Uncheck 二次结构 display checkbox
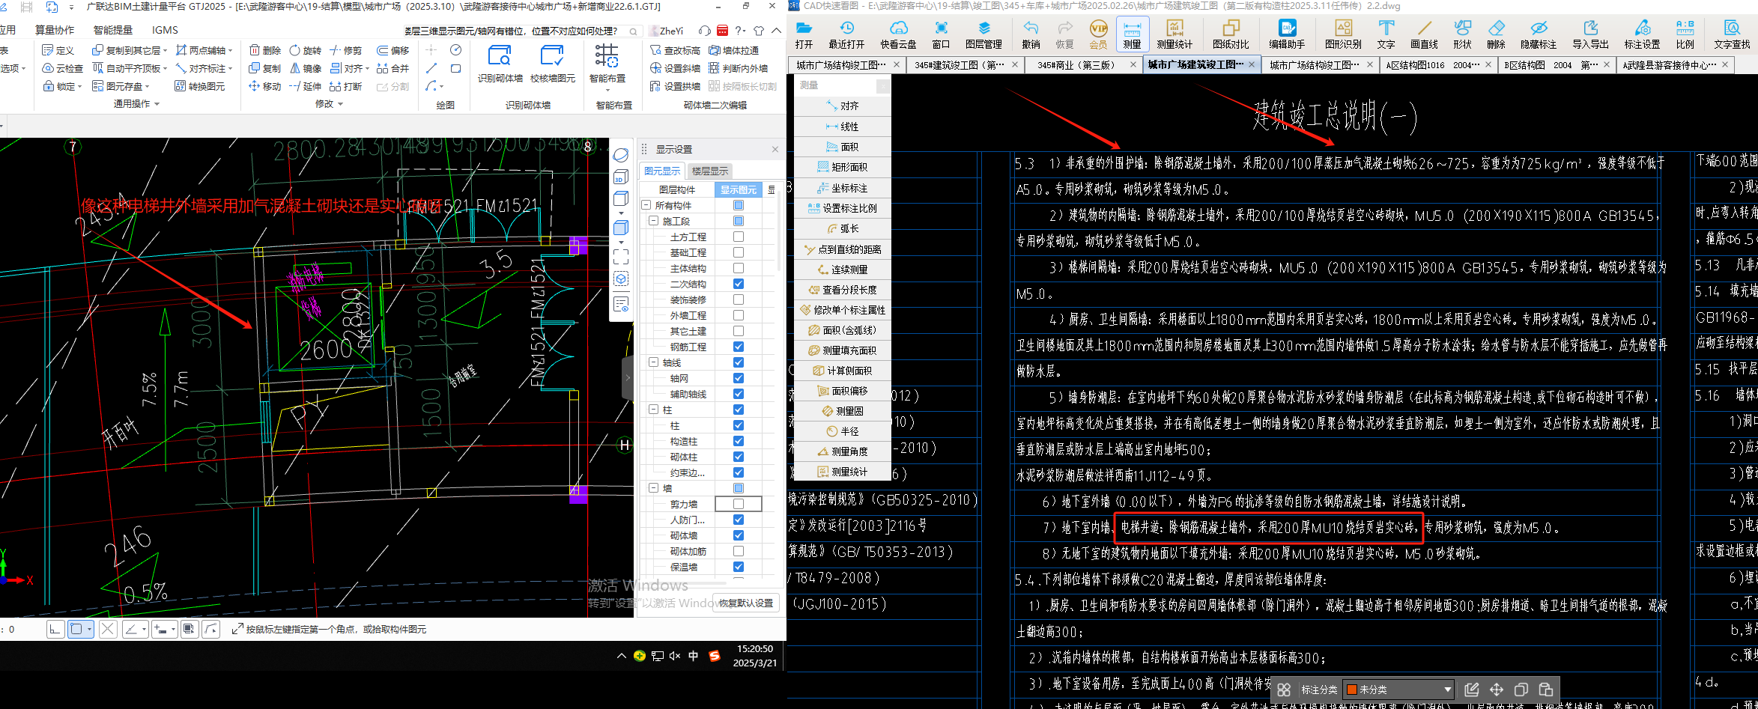Viewport: 1758px width, 709px height. pos(739,284)
